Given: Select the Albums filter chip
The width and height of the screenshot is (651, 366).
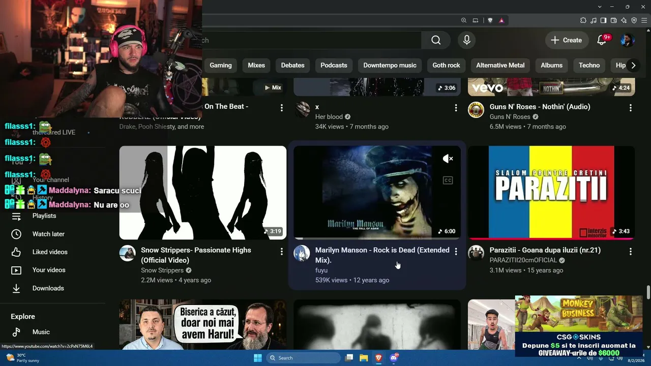Looking at the screenshot, I should tap(551, 65).
